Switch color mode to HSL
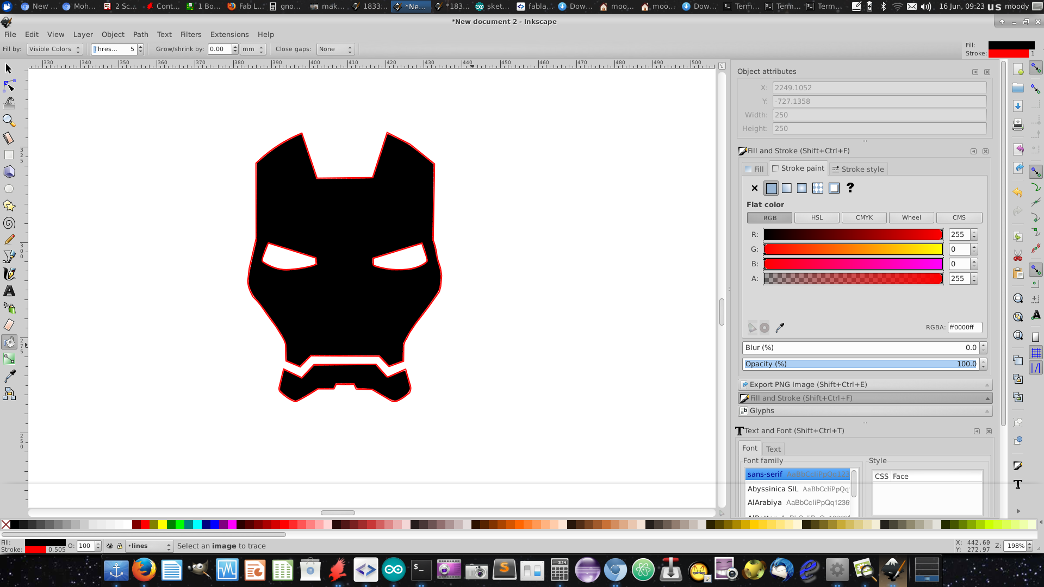 (x=817, y=218)
